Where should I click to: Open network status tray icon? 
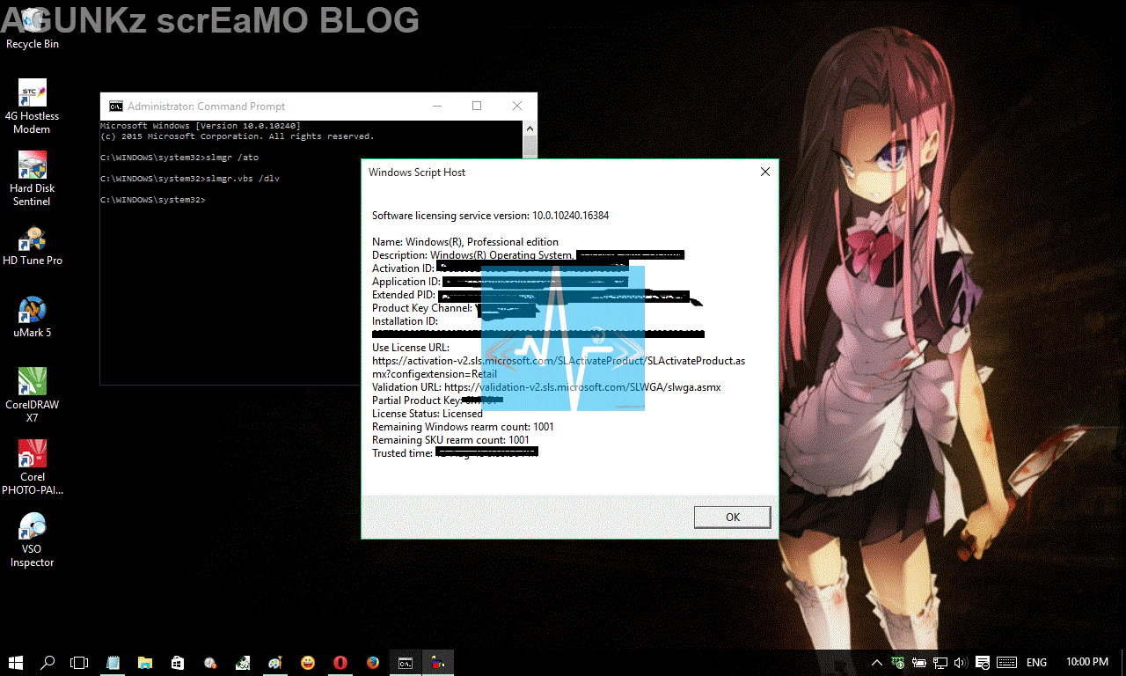[940, 663]
